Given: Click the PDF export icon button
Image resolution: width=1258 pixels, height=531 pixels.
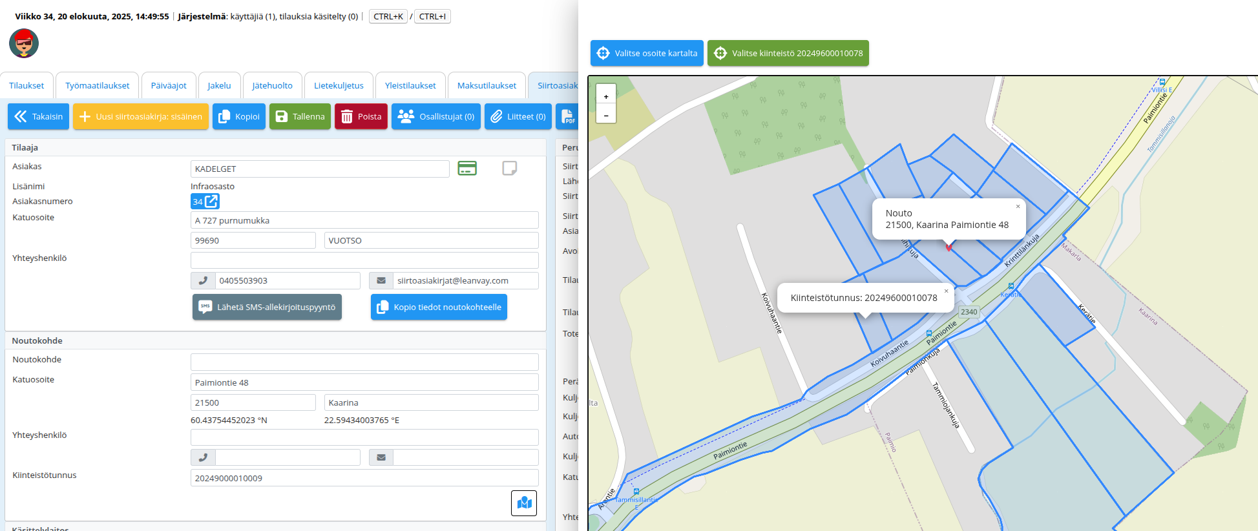Looking at the screenshot, I should click(x=568, y=117).
